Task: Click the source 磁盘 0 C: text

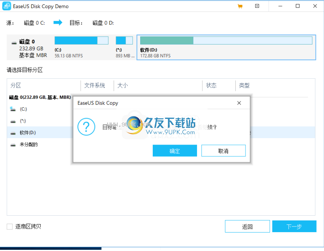Action: pos(34,23)
